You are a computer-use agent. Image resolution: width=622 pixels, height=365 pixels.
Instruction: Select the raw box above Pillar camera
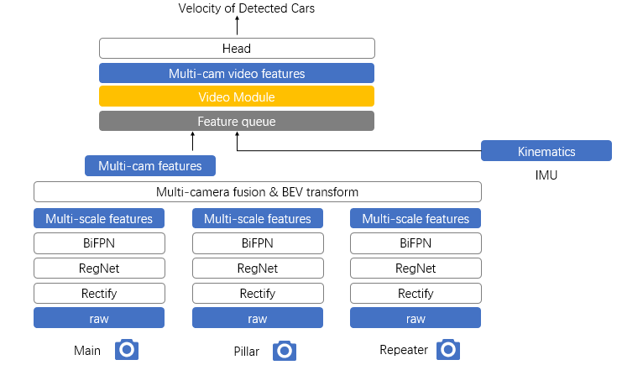258,319
